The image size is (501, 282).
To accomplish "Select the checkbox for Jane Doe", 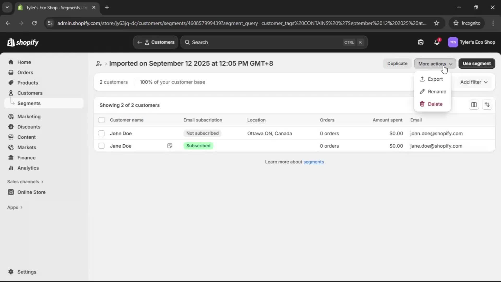I will click(102, 146).
